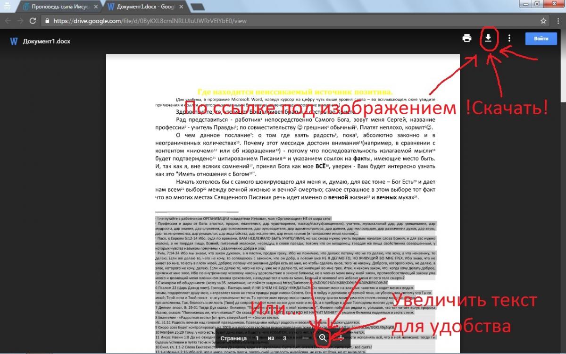This screenshot has height=354, width=566.
Task: Click the print icon in viewer toolbar
Action: tap(467, 39)
